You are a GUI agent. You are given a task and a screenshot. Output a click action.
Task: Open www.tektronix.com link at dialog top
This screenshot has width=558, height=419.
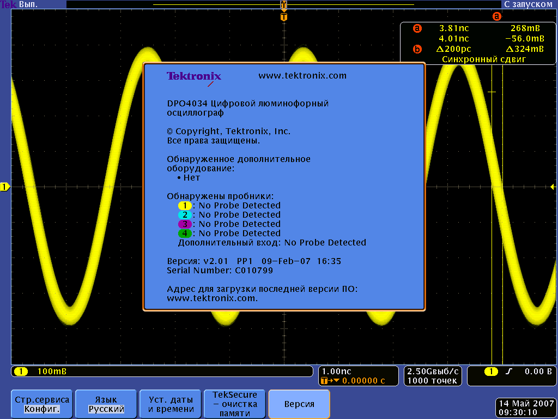click(302, 76)
